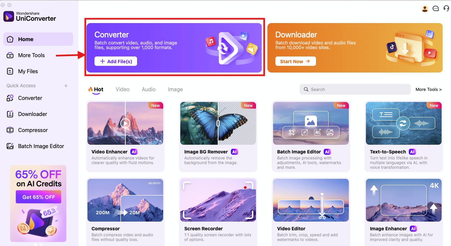
Task: Click the AI badge beside Image Enhancer
Action: [413, 229]
